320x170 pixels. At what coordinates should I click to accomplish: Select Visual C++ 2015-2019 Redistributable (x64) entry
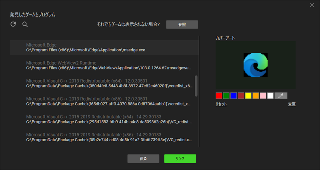104,119
